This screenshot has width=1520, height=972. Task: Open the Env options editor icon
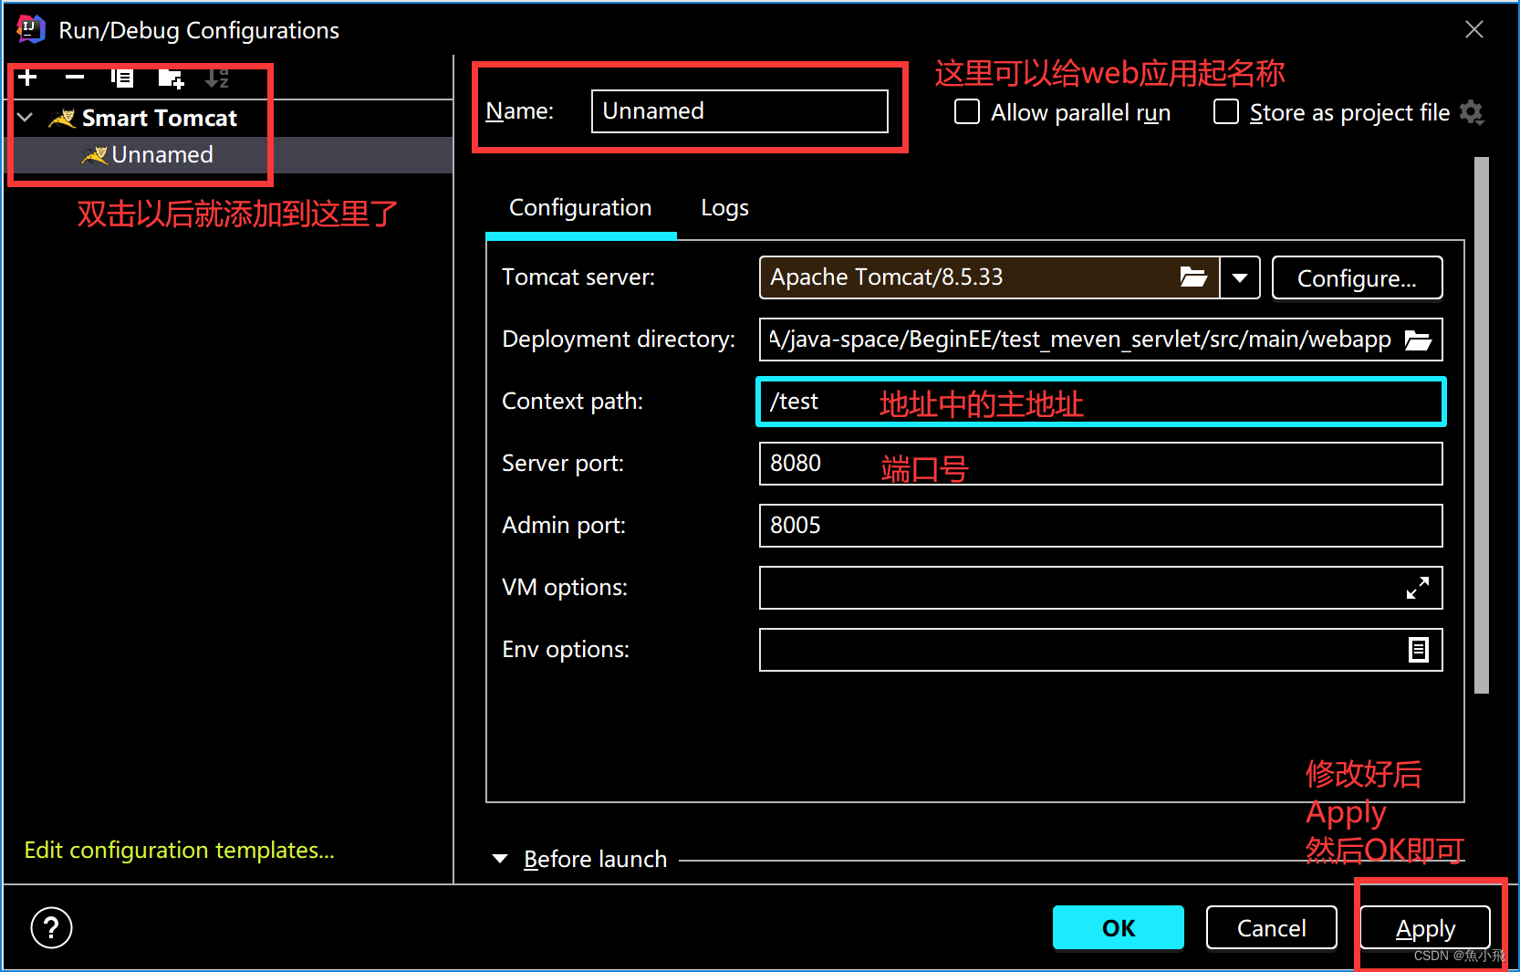[x=1419, y=650]
